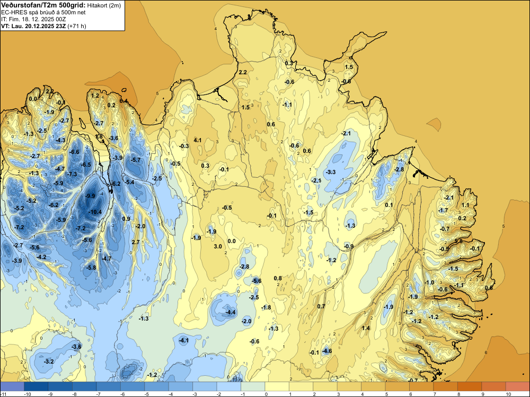Click the -1.8 temperature label
Screen dimensions: 530x397
[266, 307]
